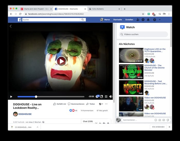Viewport: 180px width, 141px height.
Task: Go to Startseite in Facebook header
Action: tap(118, 20)
